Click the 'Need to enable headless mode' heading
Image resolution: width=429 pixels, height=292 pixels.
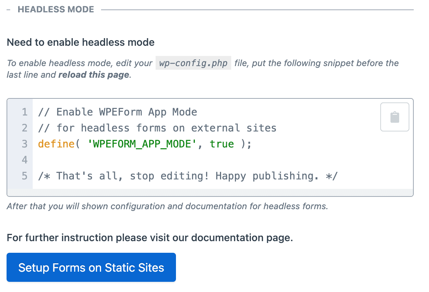(81, 42)
